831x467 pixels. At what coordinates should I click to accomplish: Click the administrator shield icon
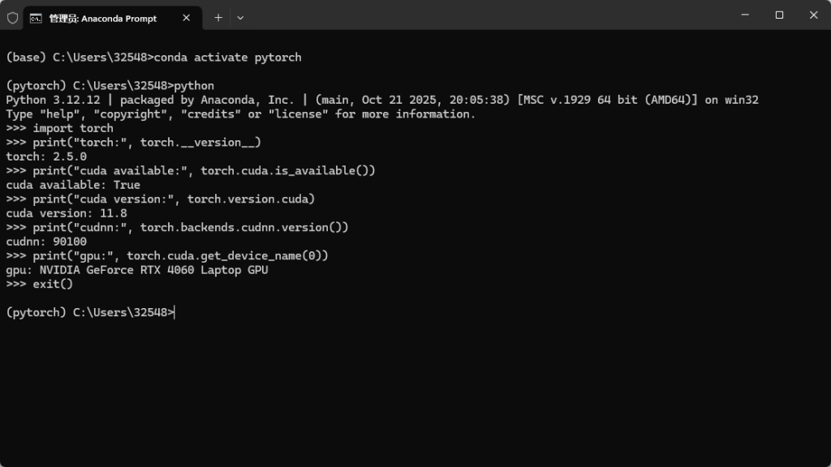point(12,17)
